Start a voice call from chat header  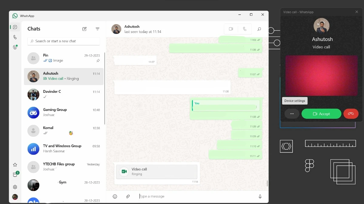pos(245,29)
